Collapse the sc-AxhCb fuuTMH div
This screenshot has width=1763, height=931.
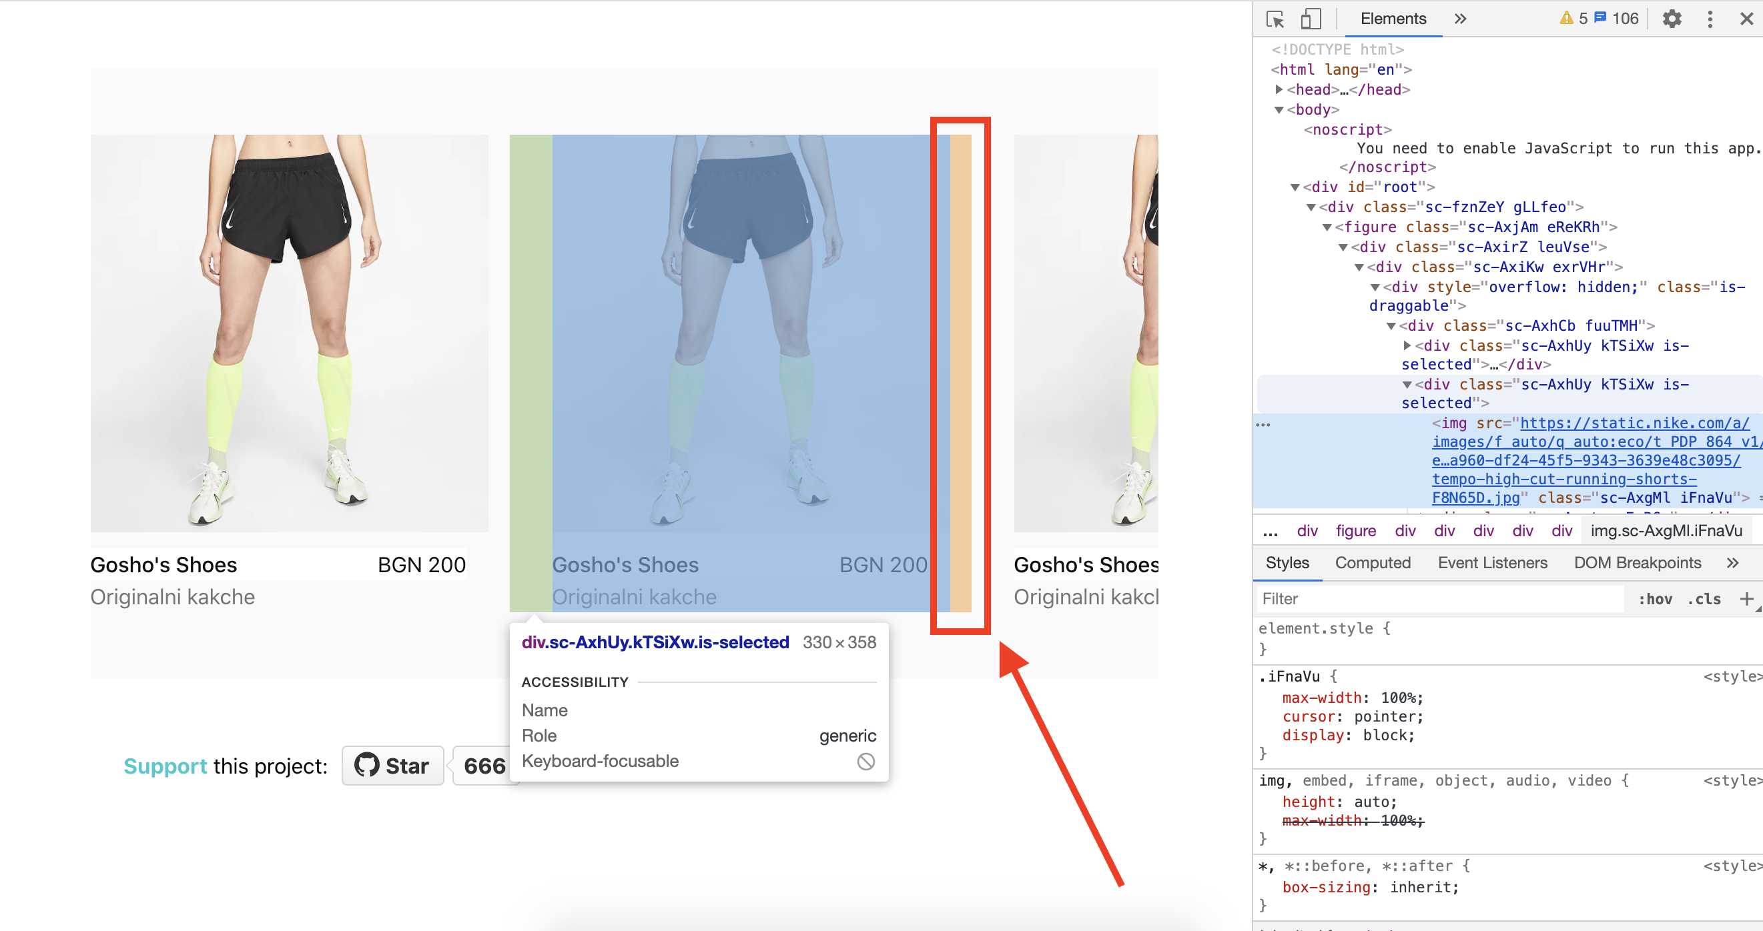[x=1391, y=325]
